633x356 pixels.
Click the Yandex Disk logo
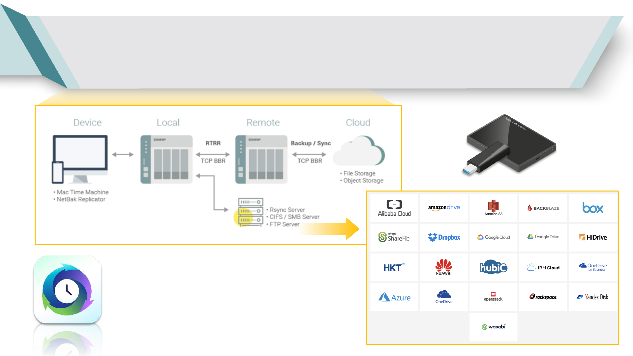(592, 297)
